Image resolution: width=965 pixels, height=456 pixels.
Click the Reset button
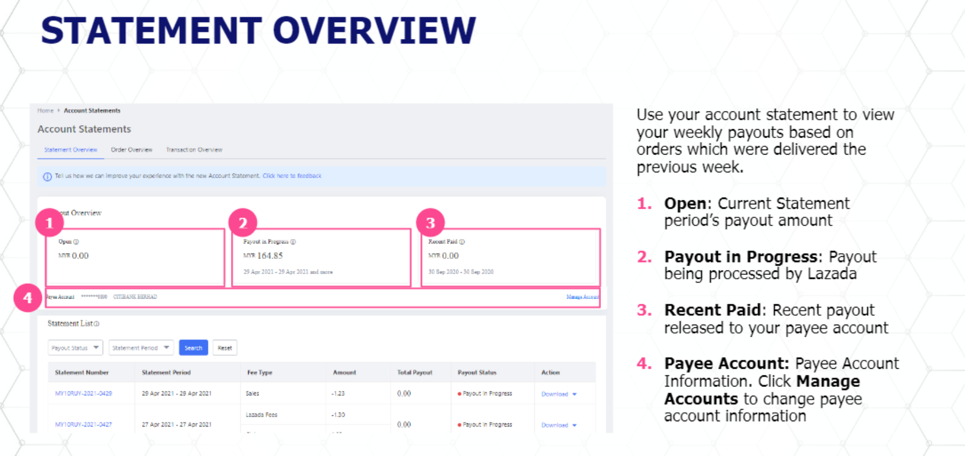coord(225,348)
